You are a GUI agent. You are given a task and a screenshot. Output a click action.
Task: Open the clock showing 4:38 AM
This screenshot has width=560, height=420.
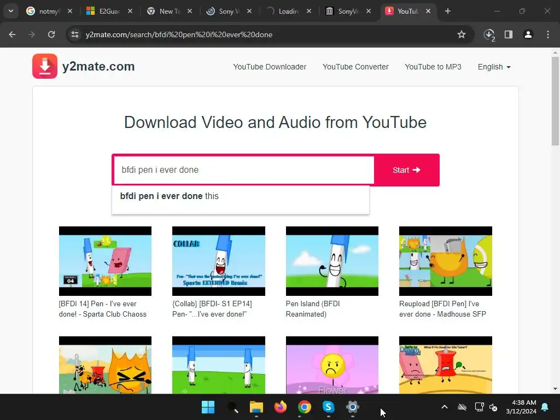(x=521, y=407)
